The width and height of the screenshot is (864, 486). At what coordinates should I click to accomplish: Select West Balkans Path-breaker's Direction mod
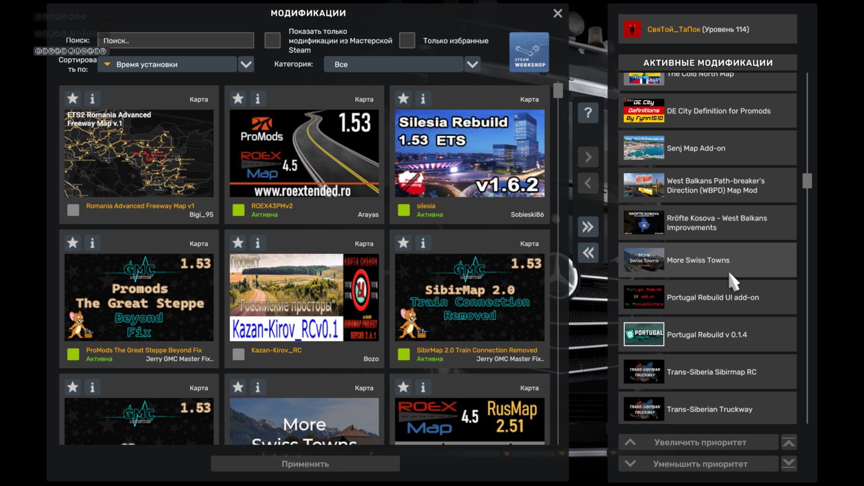click(707, 186)
